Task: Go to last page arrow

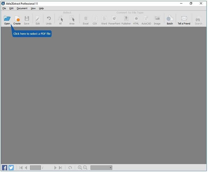Action: (x=61, y=168)
